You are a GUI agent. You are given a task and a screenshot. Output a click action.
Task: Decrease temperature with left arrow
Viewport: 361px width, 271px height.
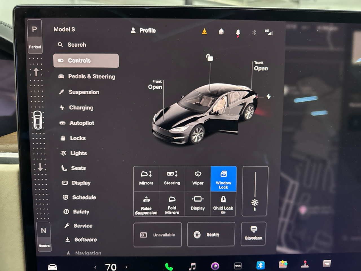click(95, 267)
